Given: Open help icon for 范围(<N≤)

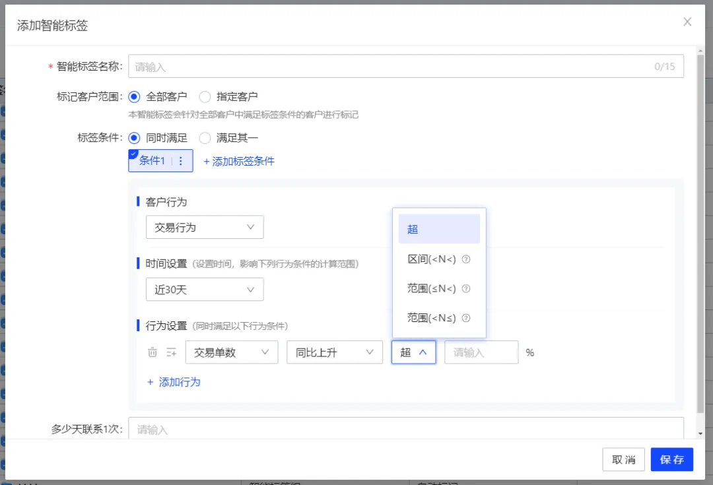Looking at the screenshot, I should tap(465, 318).
